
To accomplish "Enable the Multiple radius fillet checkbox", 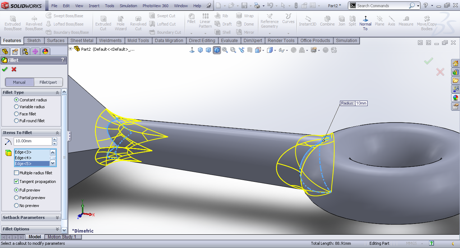I will tap(16, 173).
